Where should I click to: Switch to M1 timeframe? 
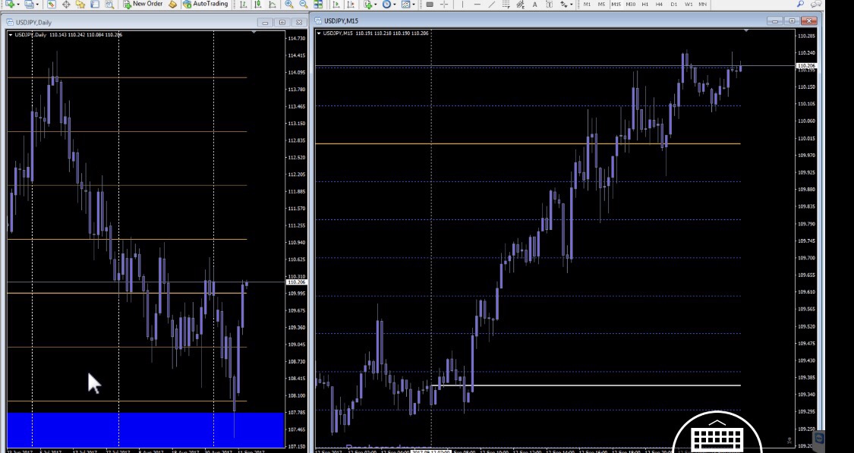tap(587, 4)
